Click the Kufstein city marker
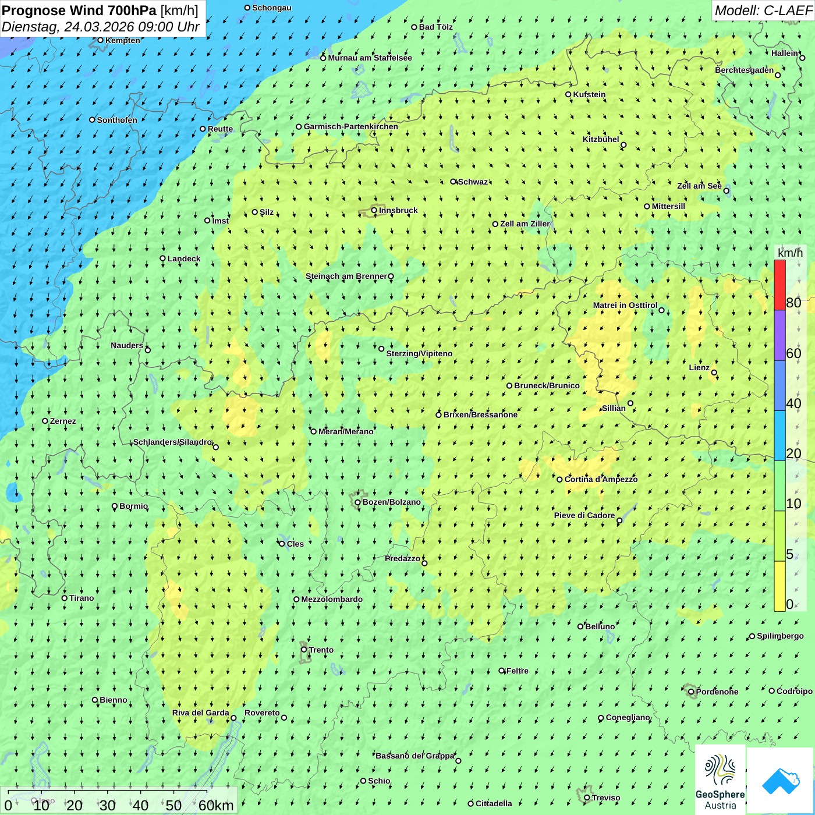The width and height of the screenshot is (815, 815). coord(569,94)
